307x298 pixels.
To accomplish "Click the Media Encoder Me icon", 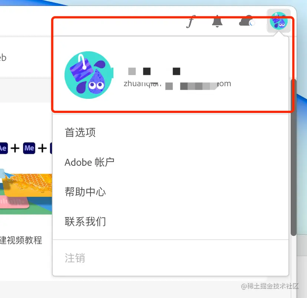I will pos(29,148).
